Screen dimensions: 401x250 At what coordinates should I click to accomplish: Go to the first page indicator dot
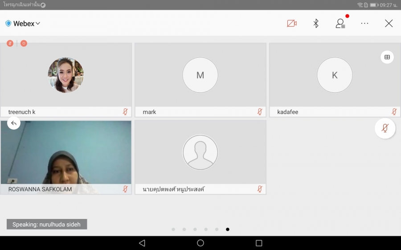click(173, 230)
